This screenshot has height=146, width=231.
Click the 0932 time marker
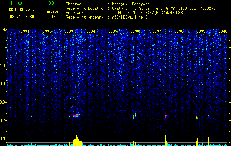coord(47,31)
